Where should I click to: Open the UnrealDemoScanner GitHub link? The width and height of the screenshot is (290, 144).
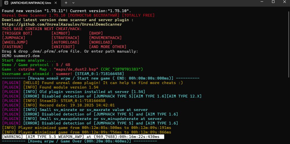click(62, 24)
